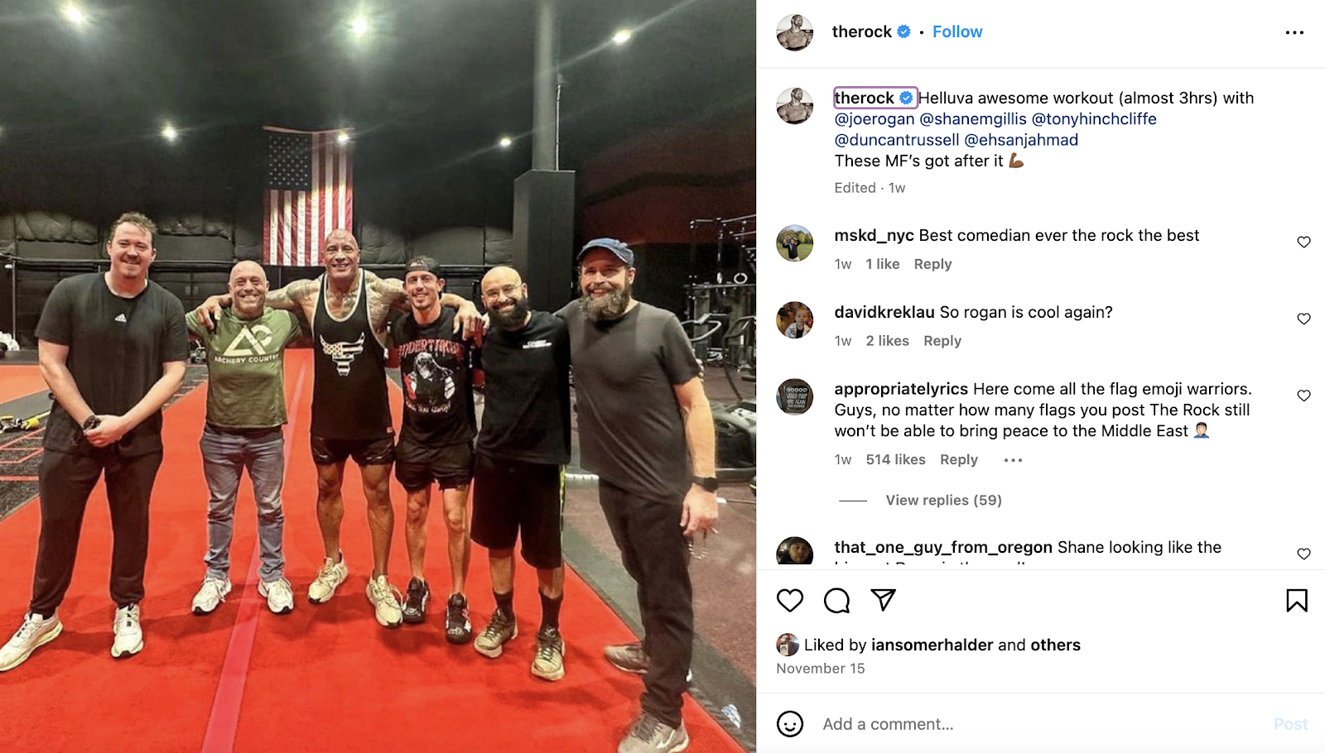Open therock profile picture in header
1325x753 pixels.
pyautogui.click(x=794, y=32)
